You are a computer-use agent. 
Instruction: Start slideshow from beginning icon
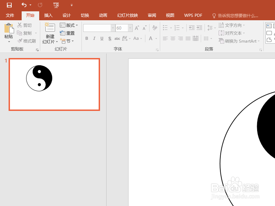point(56,5)
